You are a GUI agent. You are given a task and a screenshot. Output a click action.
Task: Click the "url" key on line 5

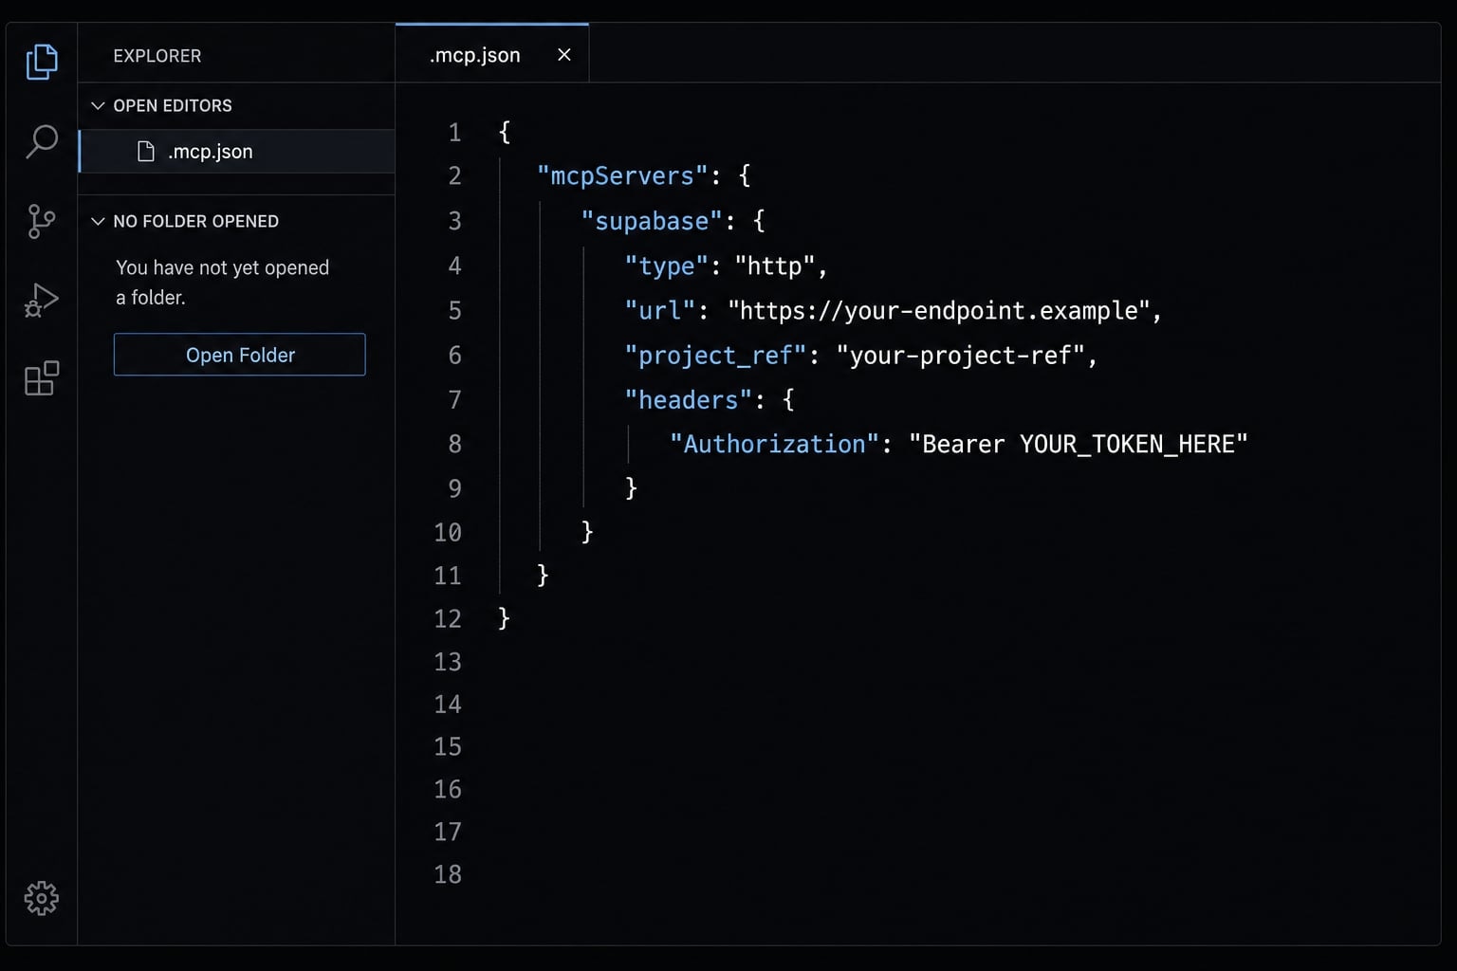pyautogui.click(x=659, y=311)
